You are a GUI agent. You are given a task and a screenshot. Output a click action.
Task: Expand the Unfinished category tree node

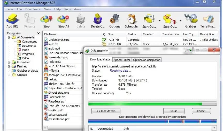pyautogui.click(x=10, y=62)
